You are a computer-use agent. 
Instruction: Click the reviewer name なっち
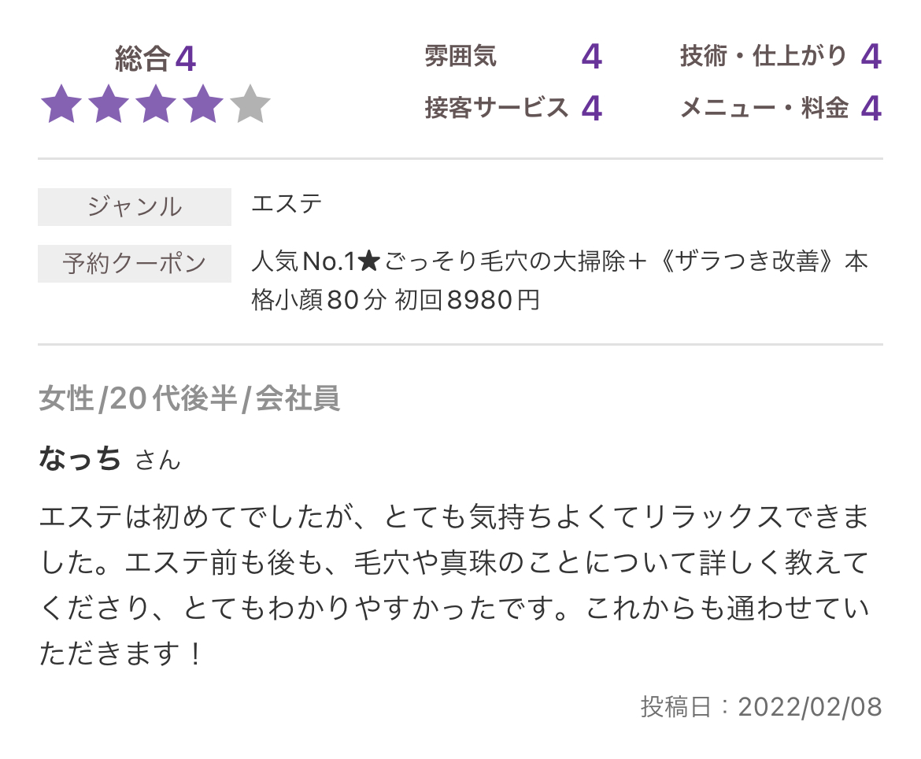80,458
